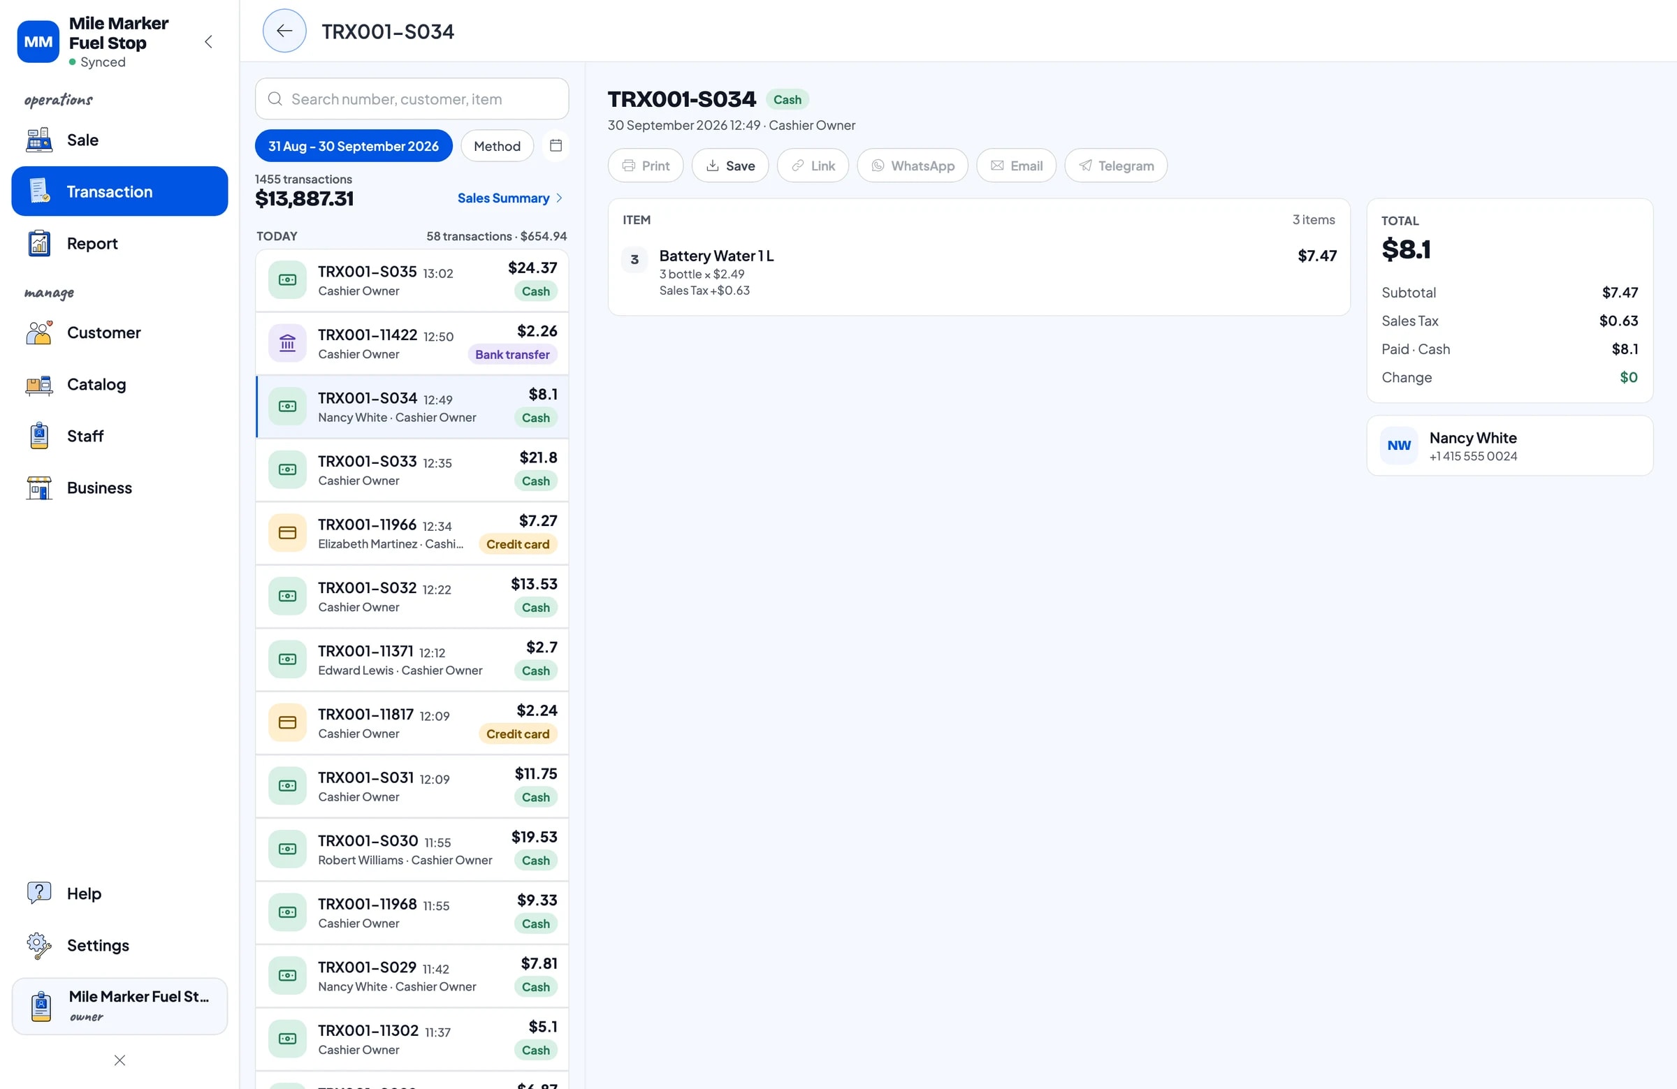Click the Telegram paper plane icon
This screenshot has width=1677, height=1089.
(x=1085, y=166)
